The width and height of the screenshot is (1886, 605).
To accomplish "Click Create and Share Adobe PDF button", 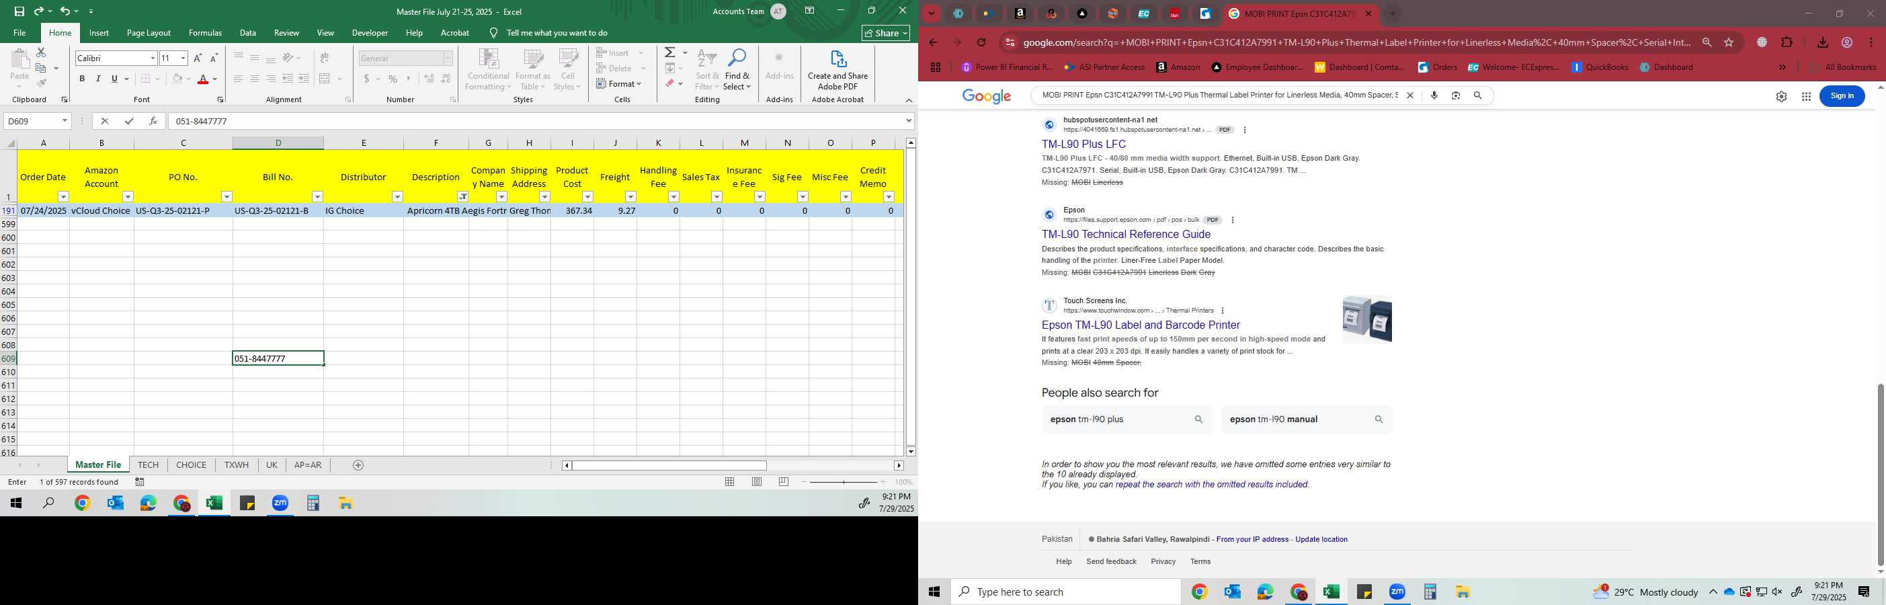I will [837, 71].
